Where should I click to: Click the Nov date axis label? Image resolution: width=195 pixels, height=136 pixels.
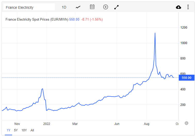[x=17, y=124]
